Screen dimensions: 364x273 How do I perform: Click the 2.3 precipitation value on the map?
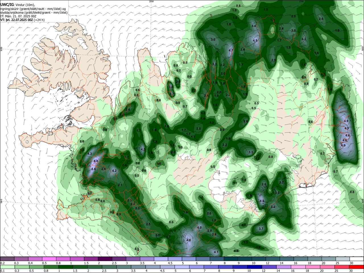(137, 208)
